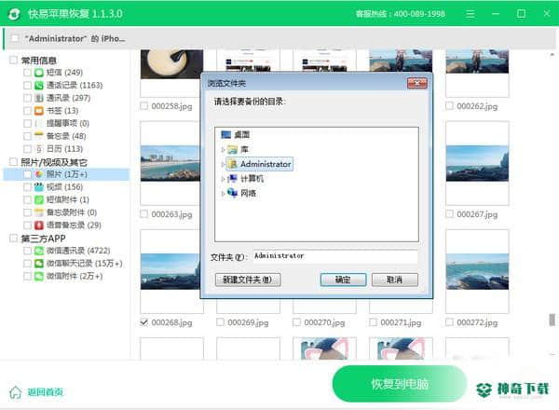Click the 取消 button in dialog
The height and width of the screenshot is (410, 559).
click(395, 280)
